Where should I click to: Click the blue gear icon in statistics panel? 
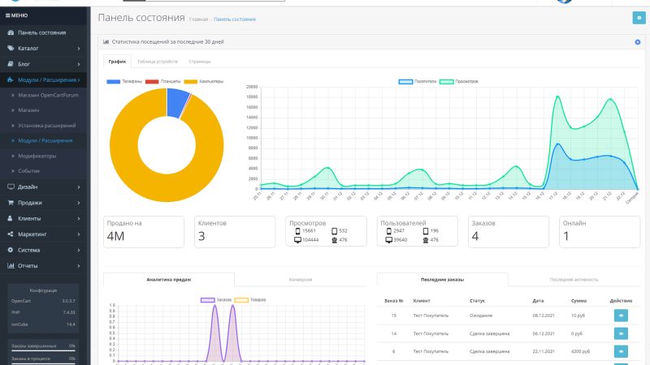(638, 42)
